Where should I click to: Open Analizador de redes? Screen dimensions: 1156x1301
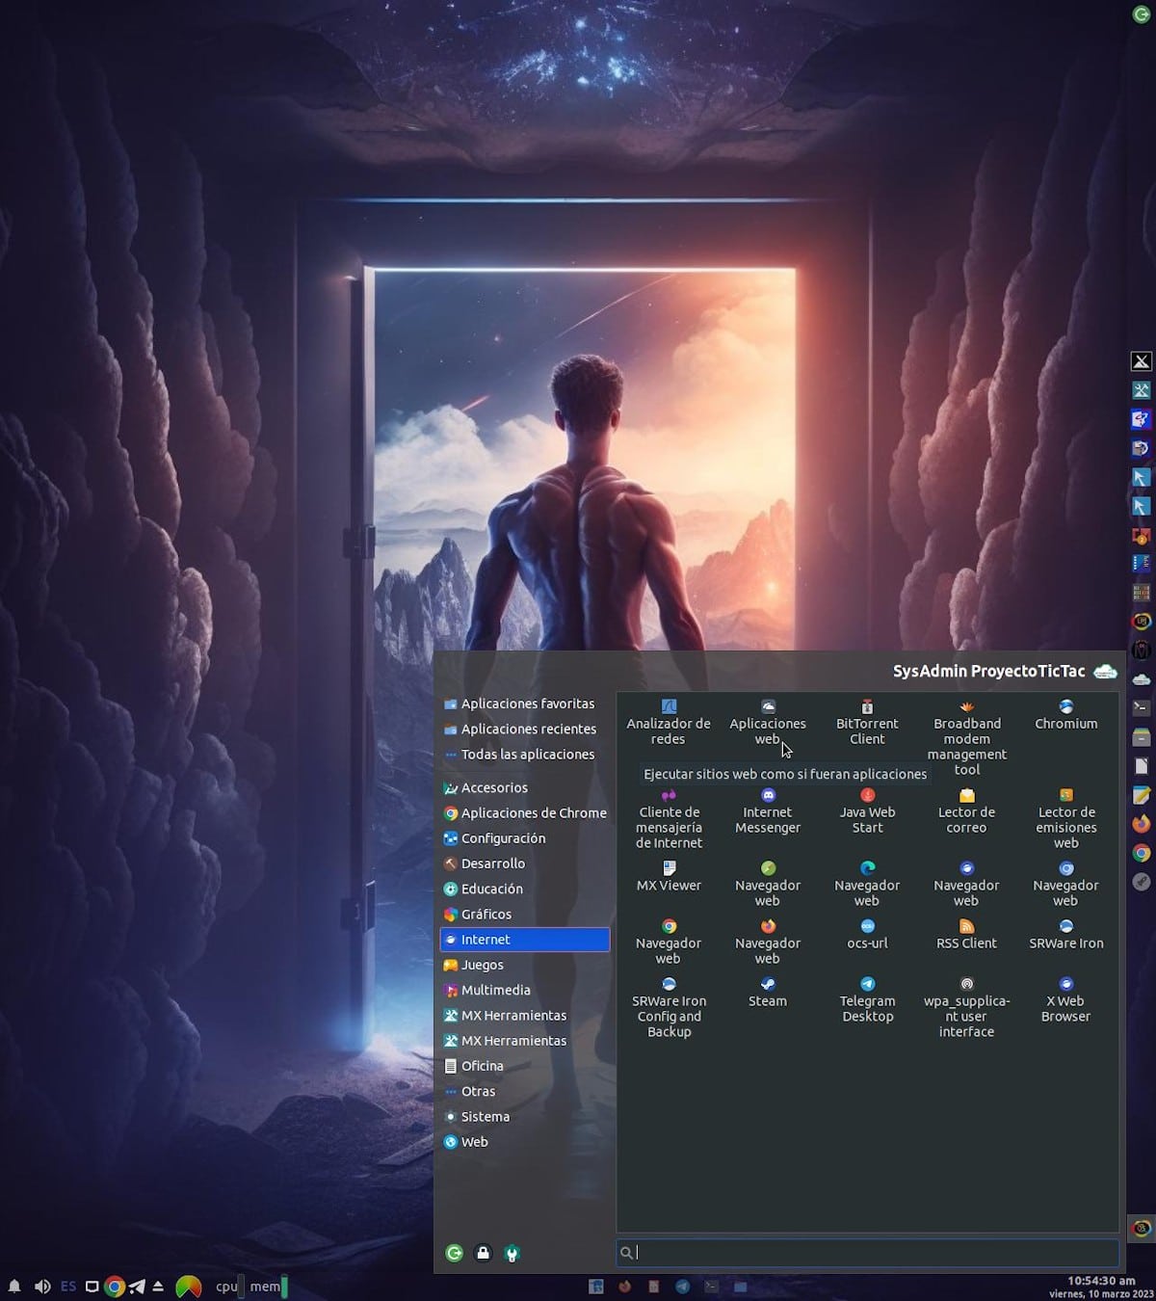click(669, 723)
